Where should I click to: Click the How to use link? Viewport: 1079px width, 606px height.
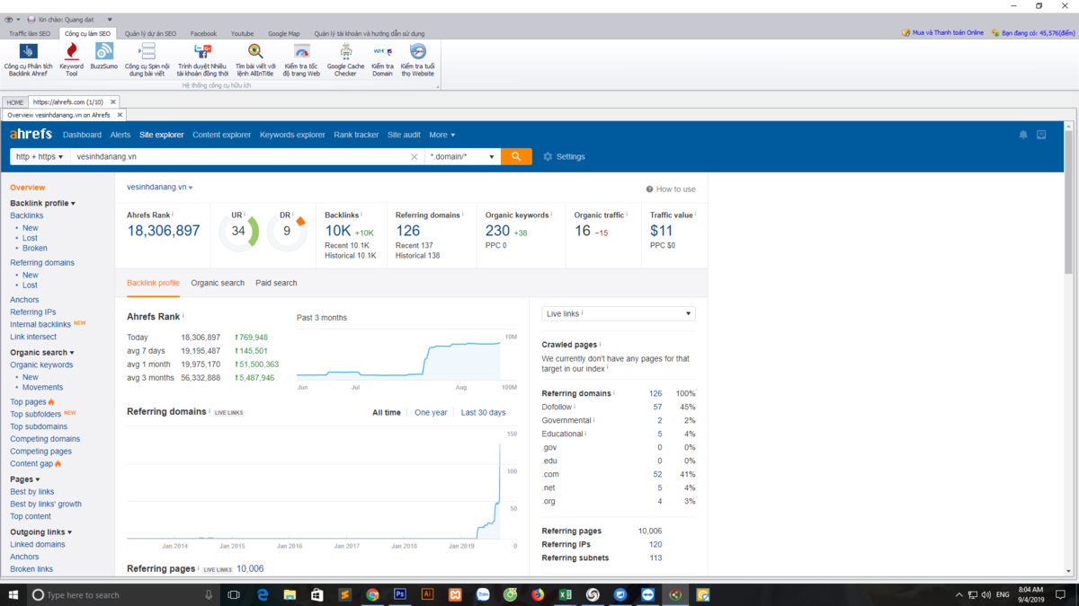pyautogui.click(x=671, y=189)
